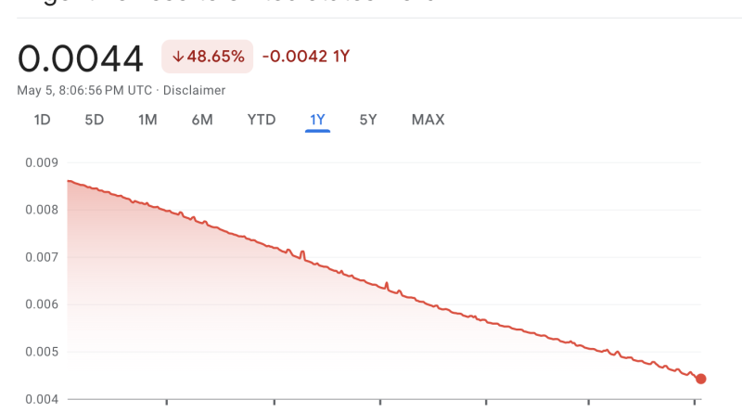Viewport: 742px width, 413px height.
Task: Switch to the 5Y range tab
Action: coord(368,120)
